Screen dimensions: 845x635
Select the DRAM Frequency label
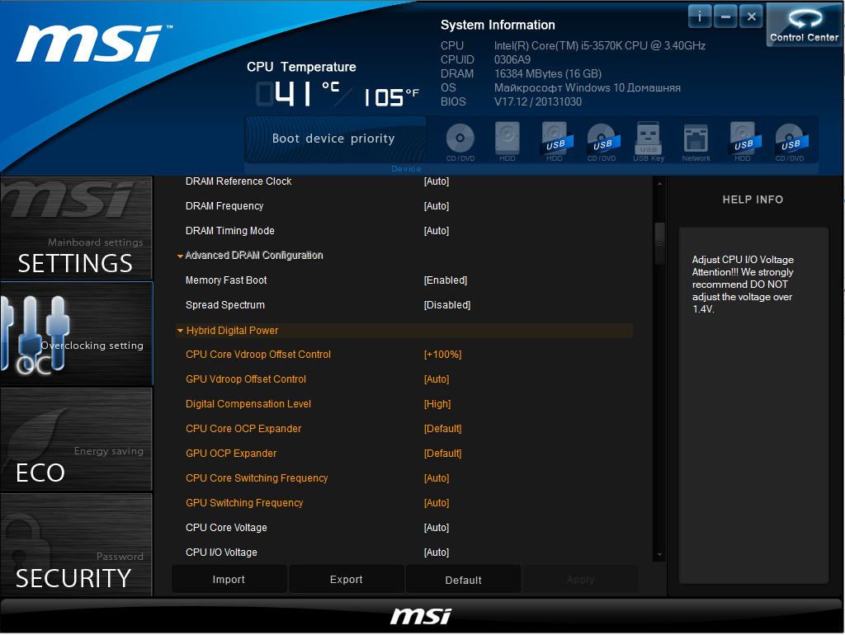click(224, 206)
